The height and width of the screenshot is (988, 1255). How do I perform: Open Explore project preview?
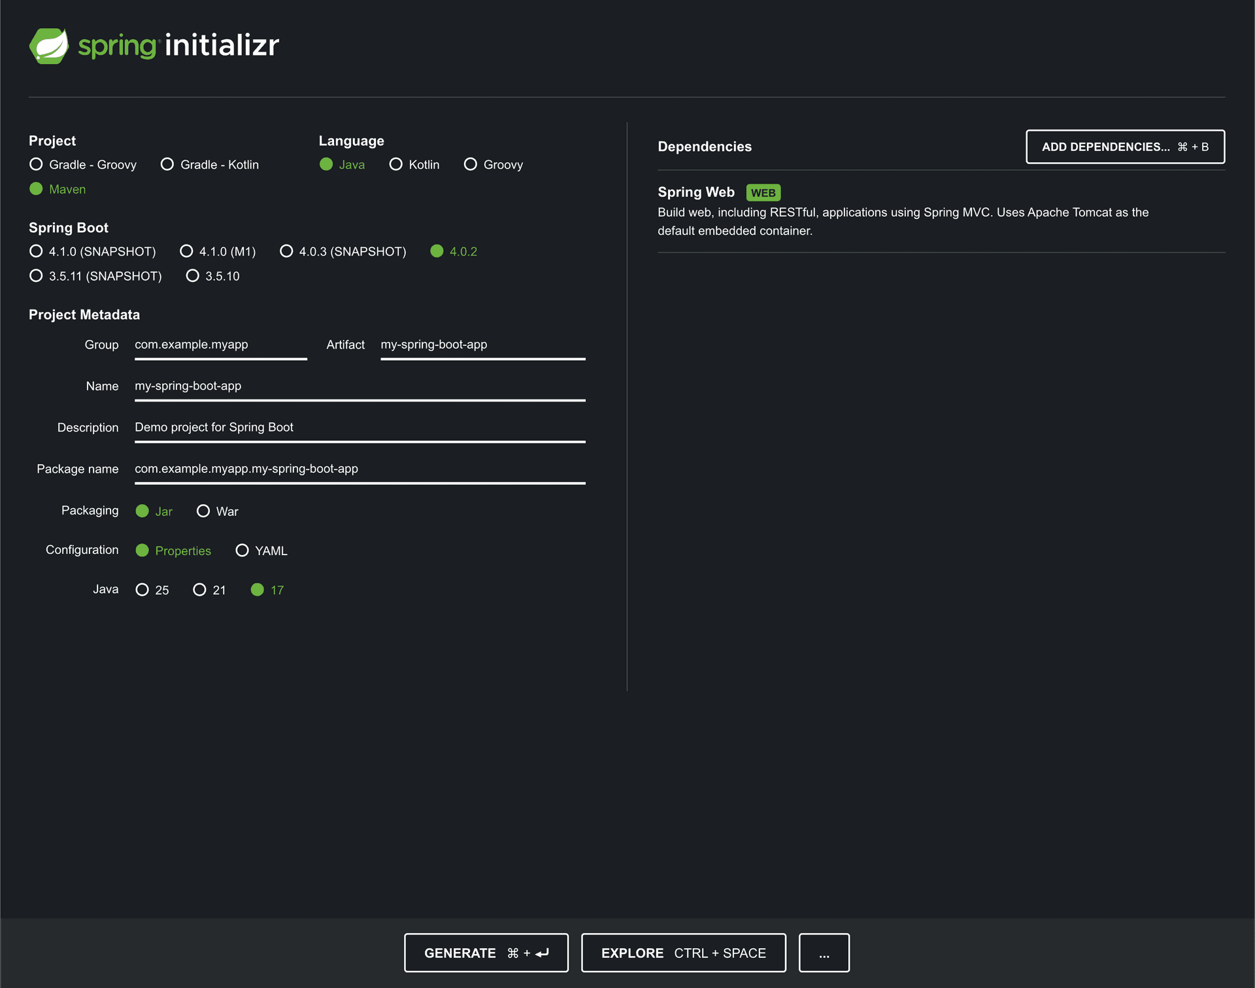(x=683, y=953)
